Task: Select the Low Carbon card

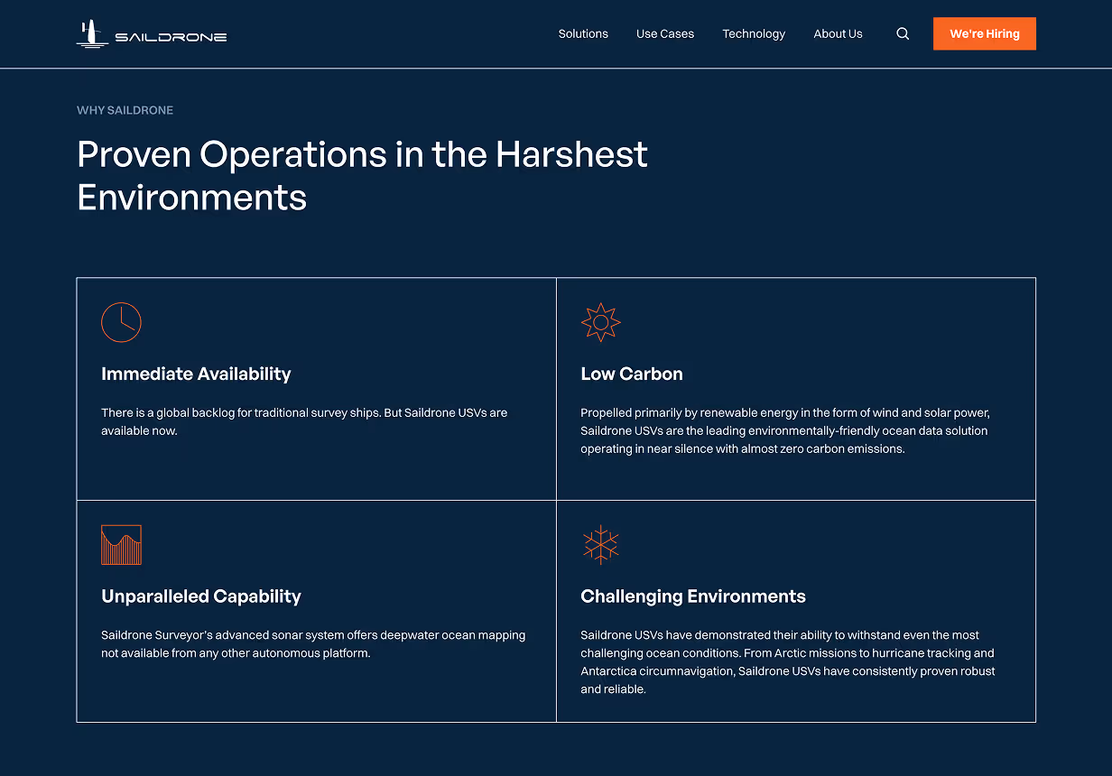Action: (x=632, y=374)
